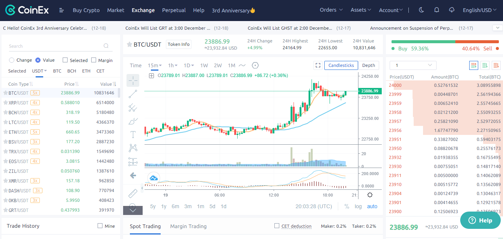Open the 3rd Anniversary link
This screenshot has width=503, height=239.
233,11
